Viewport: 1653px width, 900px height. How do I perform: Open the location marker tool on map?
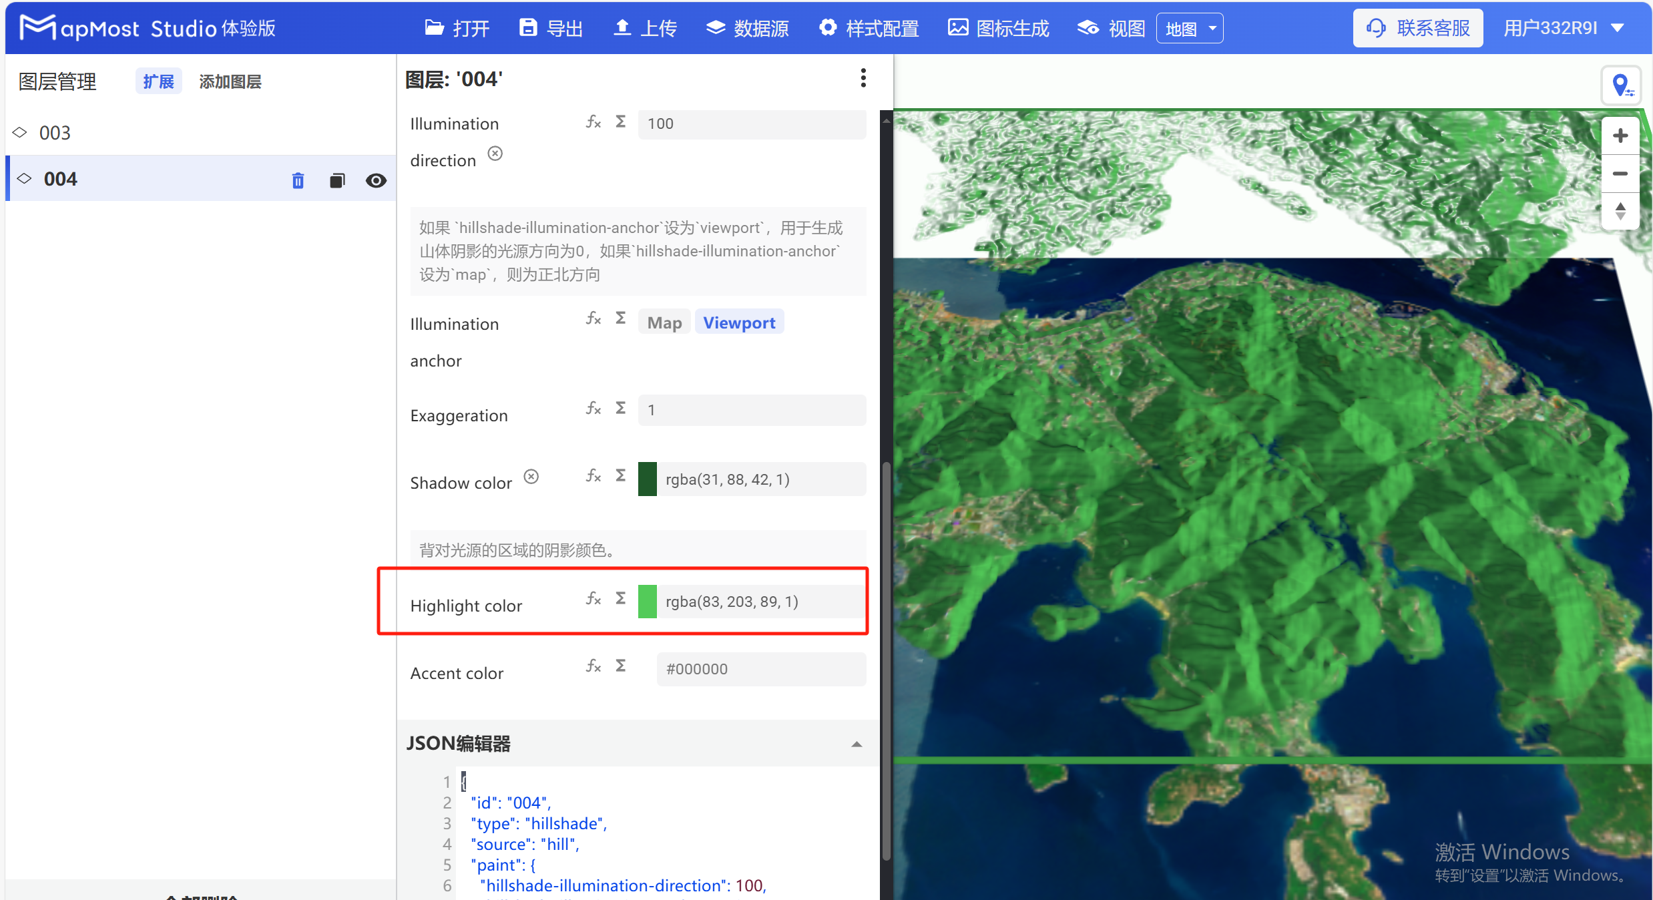(x=1621, y=86)
